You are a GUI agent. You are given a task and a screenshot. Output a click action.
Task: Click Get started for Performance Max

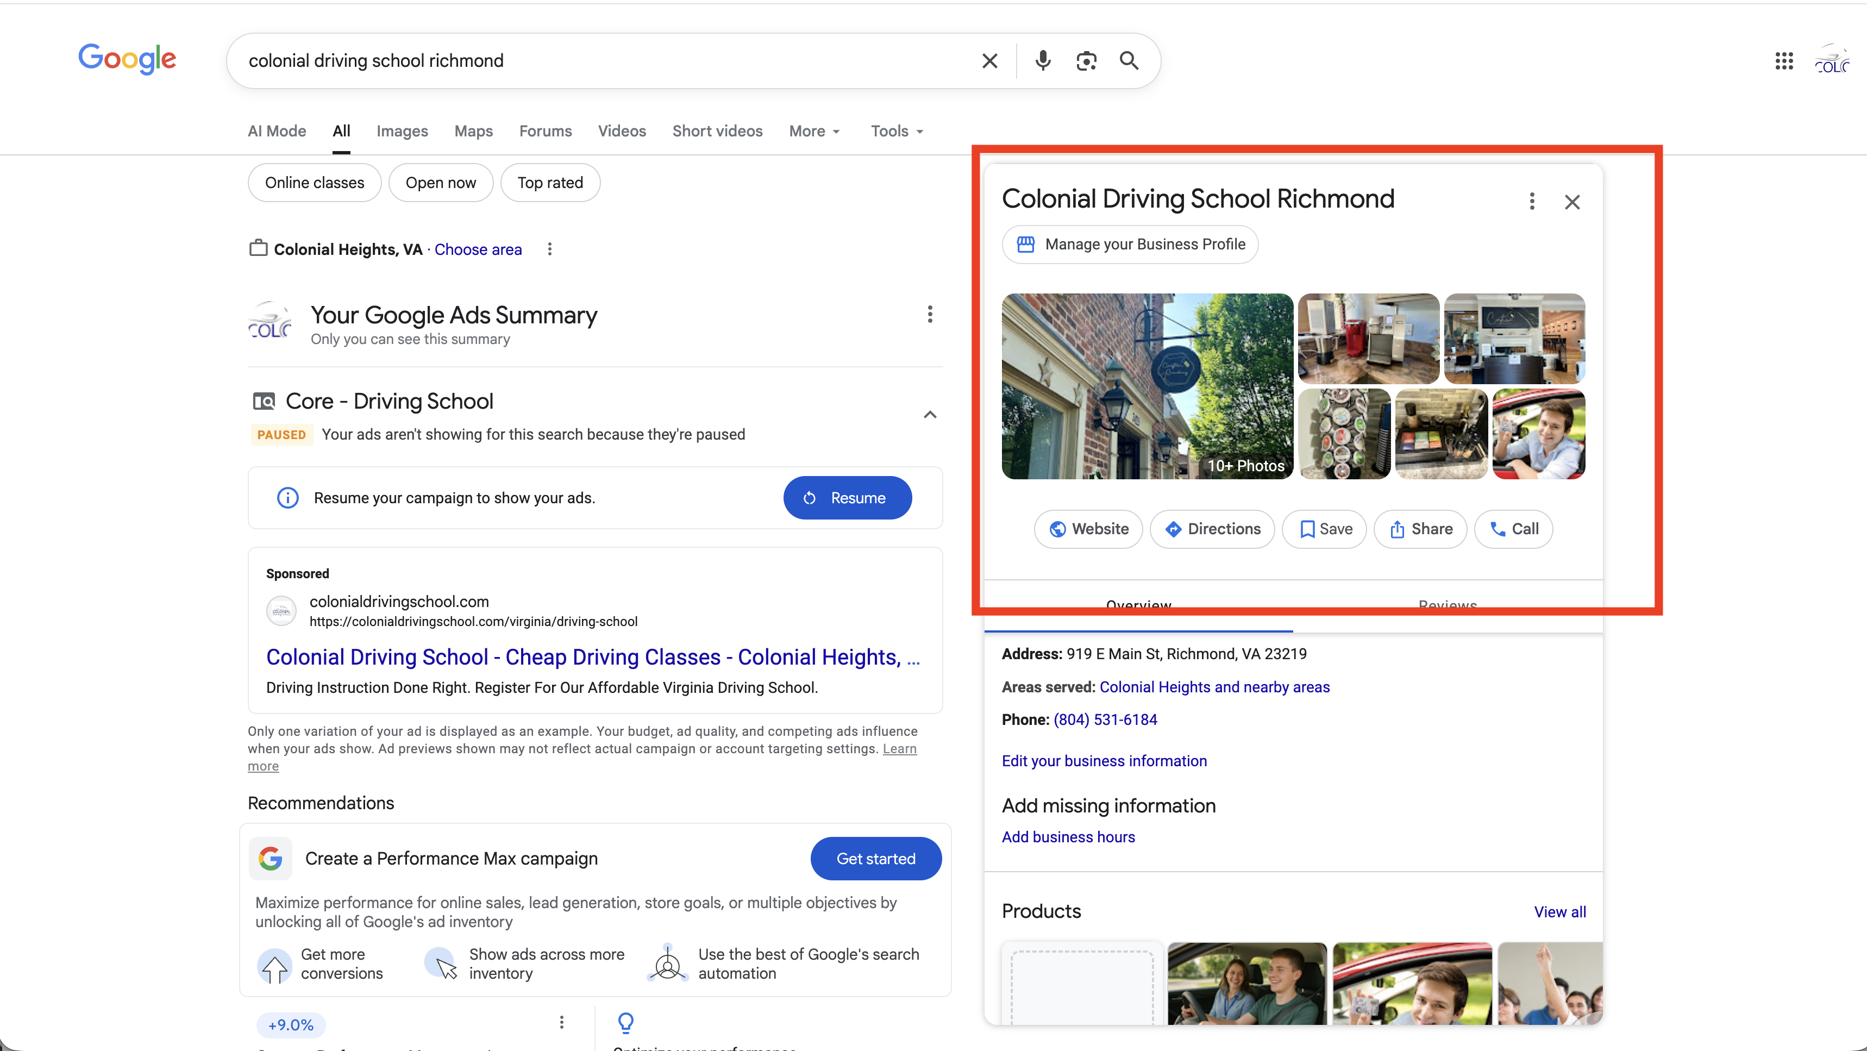[x=875, y=859]
